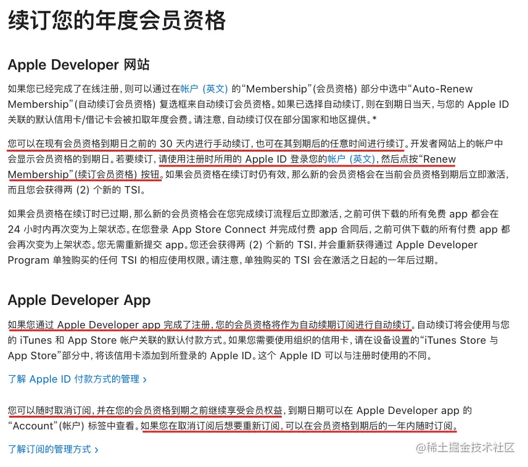Click the text 这个 Apple ID 可以与注册时使用的不同
The height and width of the screenshot is (467, 528).
343,355
